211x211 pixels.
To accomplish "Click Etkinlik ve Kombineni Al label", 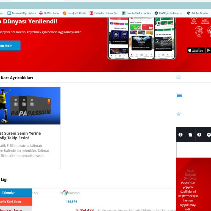I will (205, 22).
